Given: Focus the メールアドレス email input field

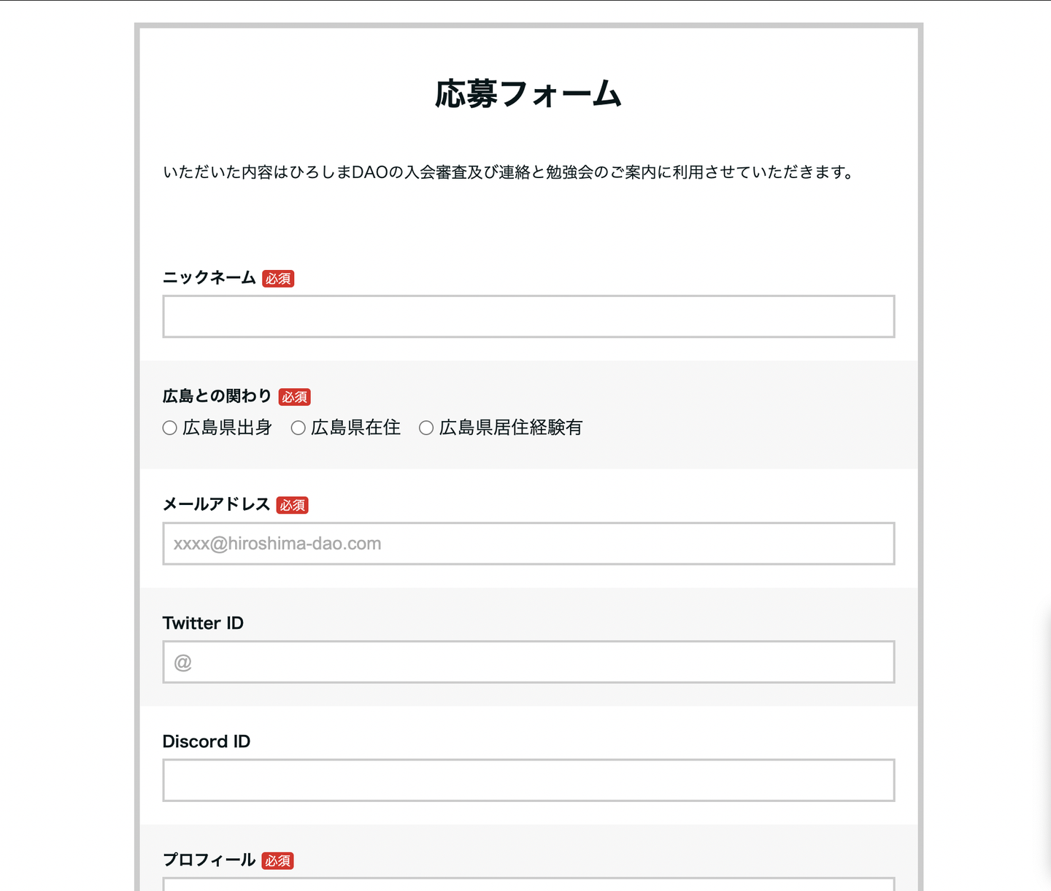Looking at the screenshot, I should 528,544.
